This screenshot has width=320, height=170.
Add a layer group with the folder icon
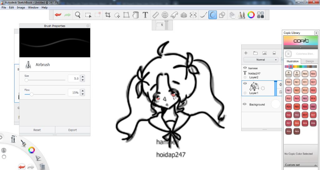(255, 53)
